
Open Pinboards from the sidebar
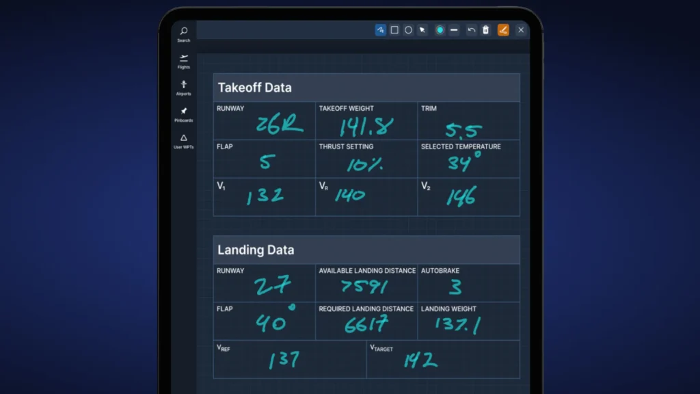coord(183,115)
